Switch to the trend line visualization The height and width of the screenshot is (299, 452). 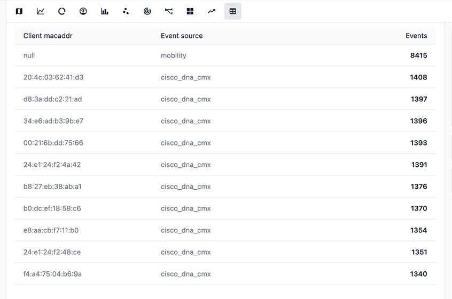point(212,11)
